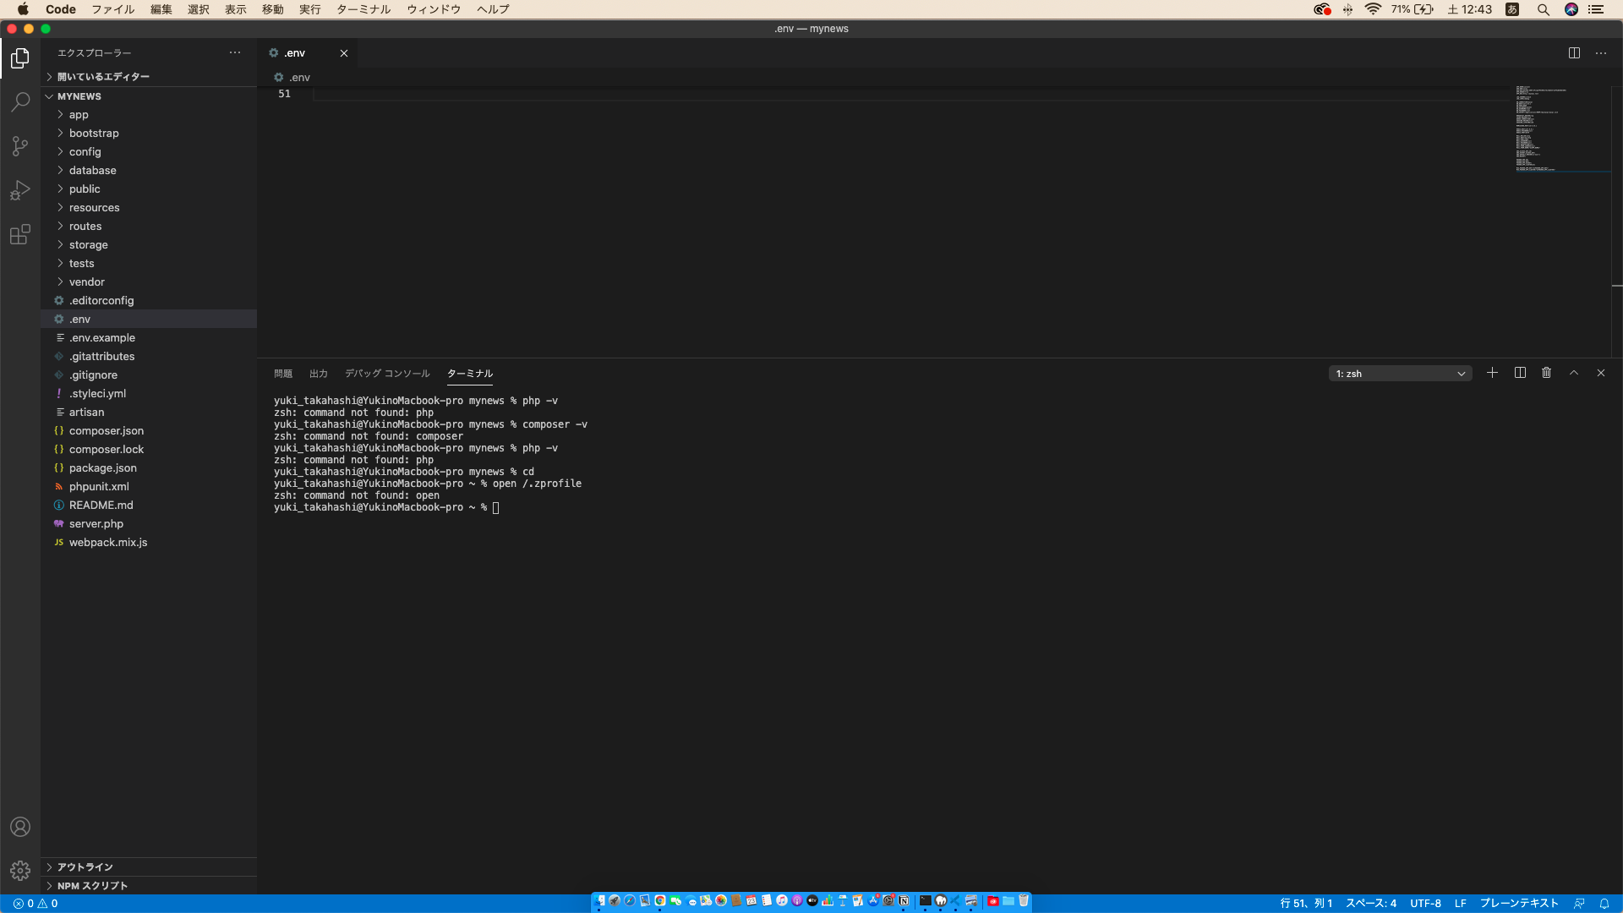Select terminal shell dropdown 1: zsh

tap(1400, 374)
